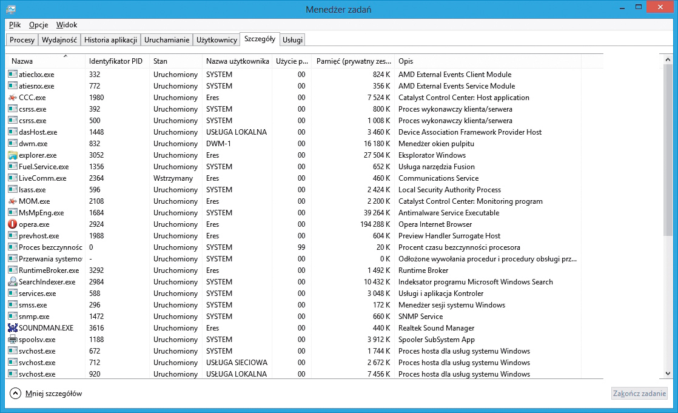678x413 pixels.
Task: Sort by Pamięć column header
Action: 353,61
